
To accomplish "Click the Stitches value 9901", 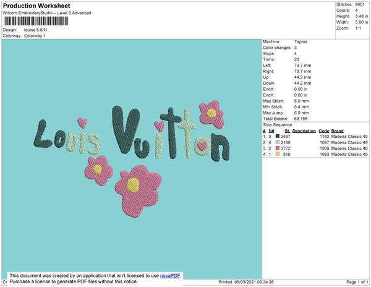I will (x=360, y=4).
